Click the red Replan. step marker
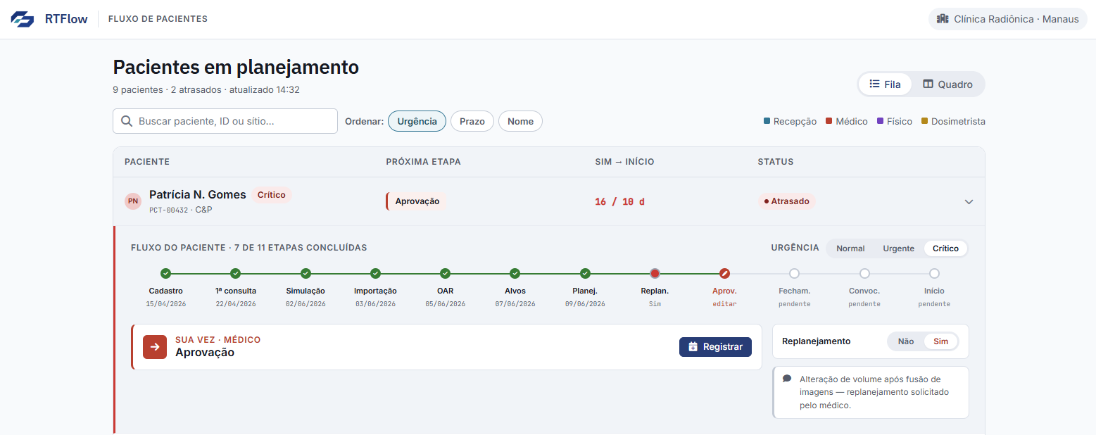This screenshot has height=435, width=1096. click(655, 273)
